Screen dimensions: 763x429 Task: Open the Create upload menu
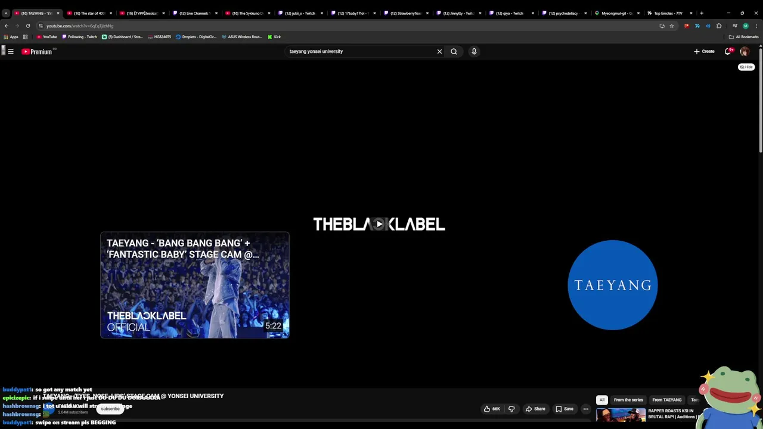[x=704, y=51]
